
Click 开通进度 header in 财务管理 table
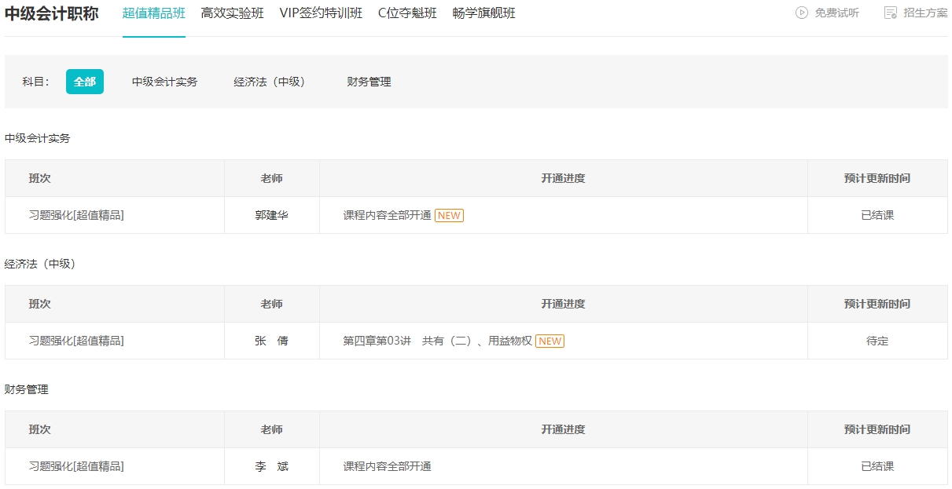tap(563, 429)
